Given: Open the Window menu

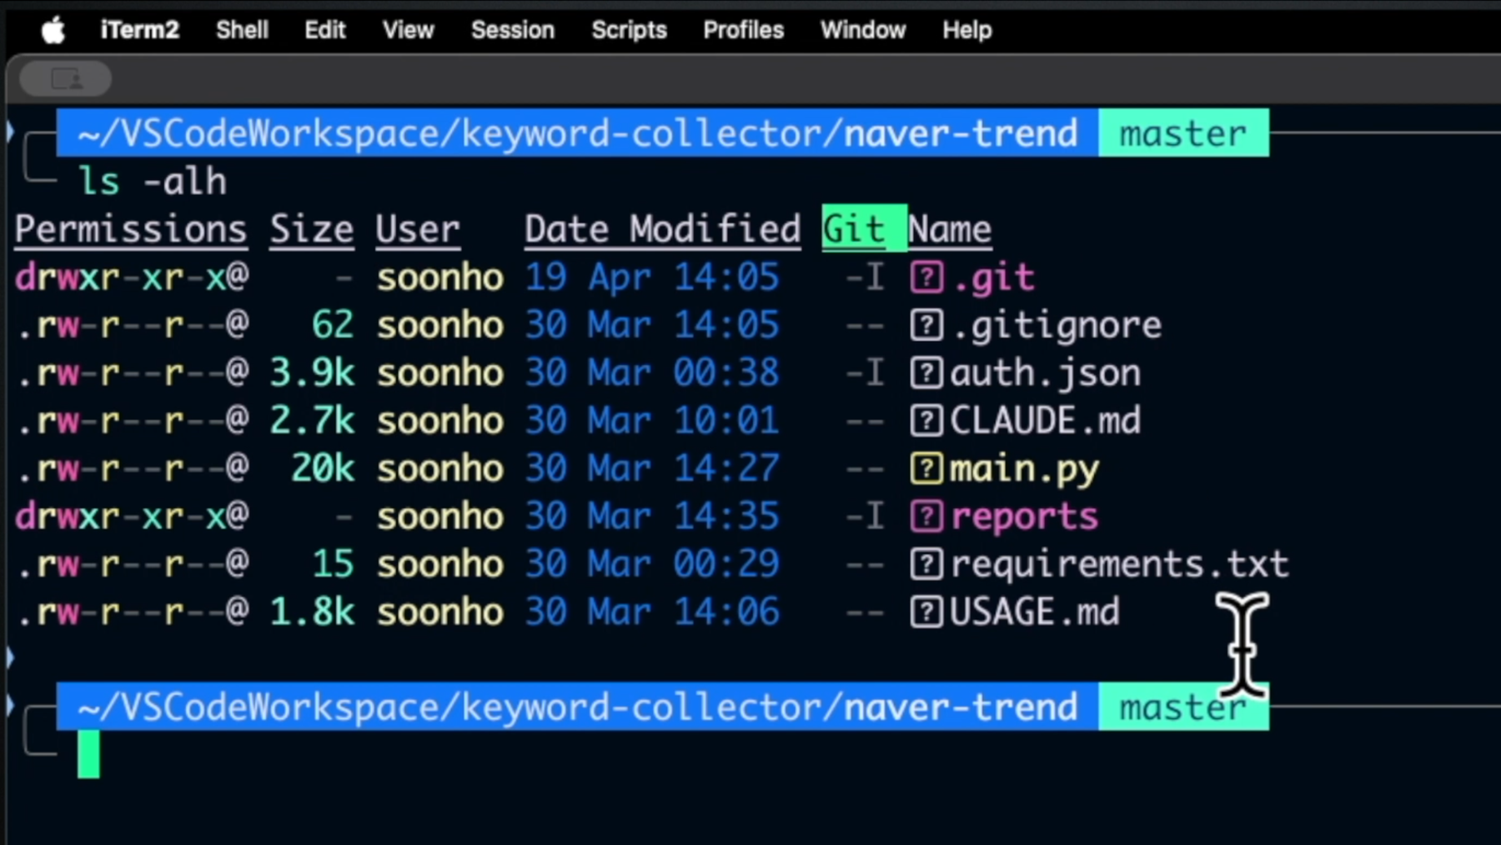Looking at the screenshot, I should point(862,30).
